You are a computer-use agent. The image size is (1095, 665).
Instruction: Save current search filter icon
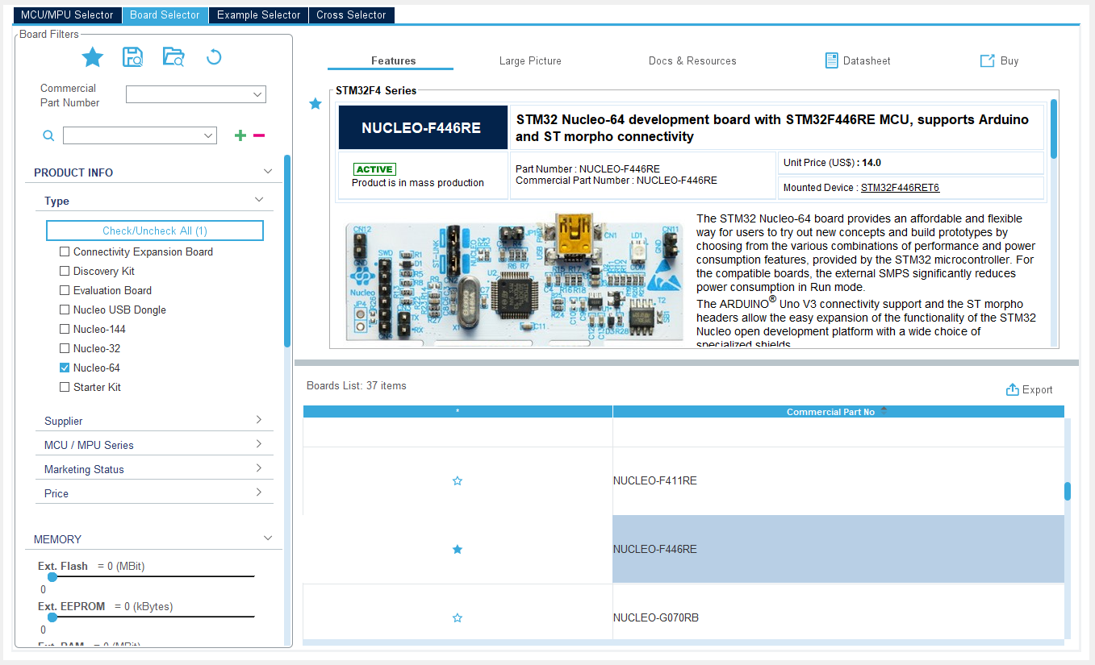point(132,56)
